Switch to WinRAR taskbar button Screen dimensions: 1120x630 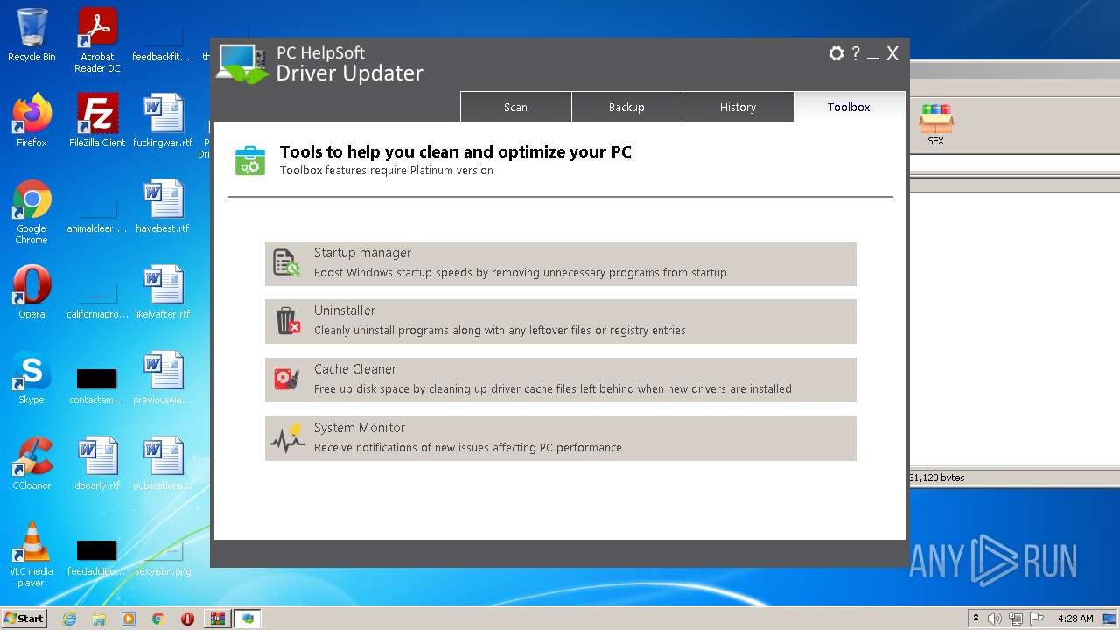pos(217,619)
